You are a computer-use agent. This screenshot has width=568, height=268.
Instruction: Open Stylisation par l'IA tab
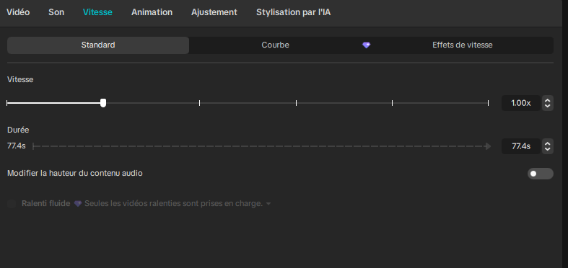tap(294, 12)
